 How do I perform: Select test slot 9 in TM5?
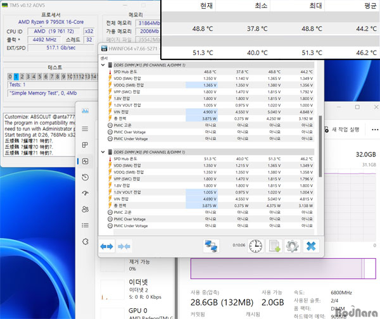(63, 77)
